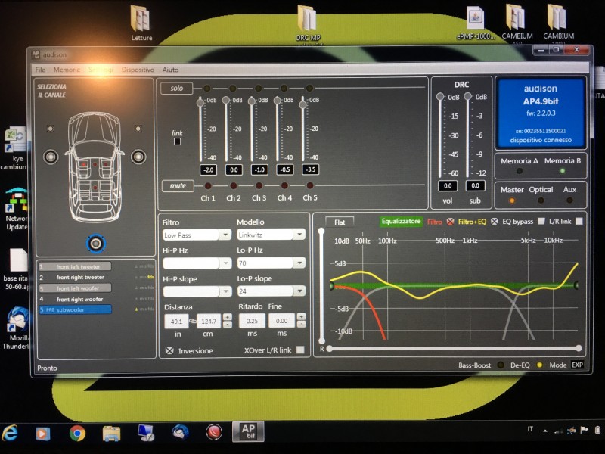Open the Filtro Low Pass dropdown
The height and width of the screenshot is (454, 605).
(197, 235)
